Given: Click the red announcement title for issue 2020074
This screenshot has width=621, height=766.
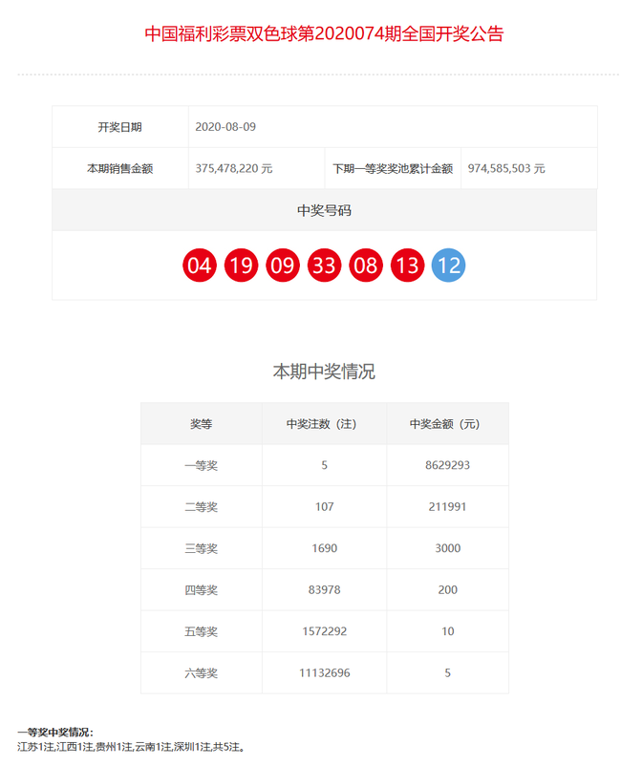Looking at the screenshot, I should [324, 33].
